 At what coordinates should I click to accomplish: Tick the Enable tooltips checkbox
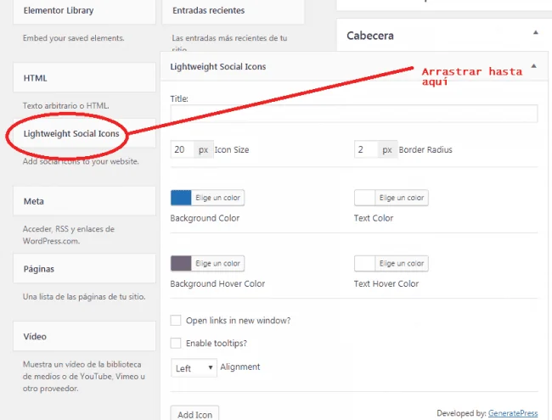(175, 343)
